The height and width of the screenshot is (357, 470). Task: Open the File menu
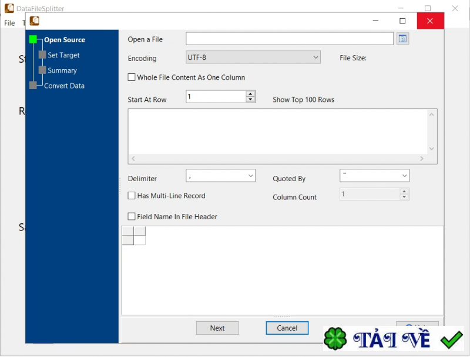coord(9,23)
